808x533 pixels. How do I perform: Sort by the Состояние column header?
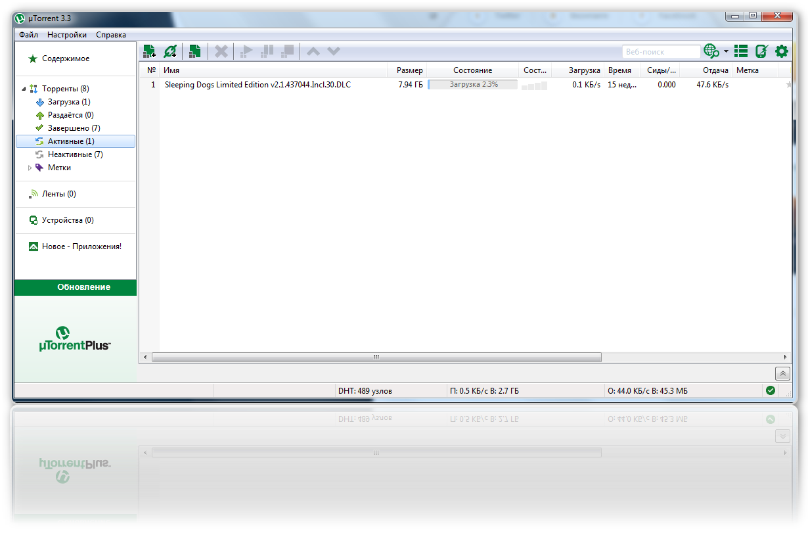[x=472, y=70]
